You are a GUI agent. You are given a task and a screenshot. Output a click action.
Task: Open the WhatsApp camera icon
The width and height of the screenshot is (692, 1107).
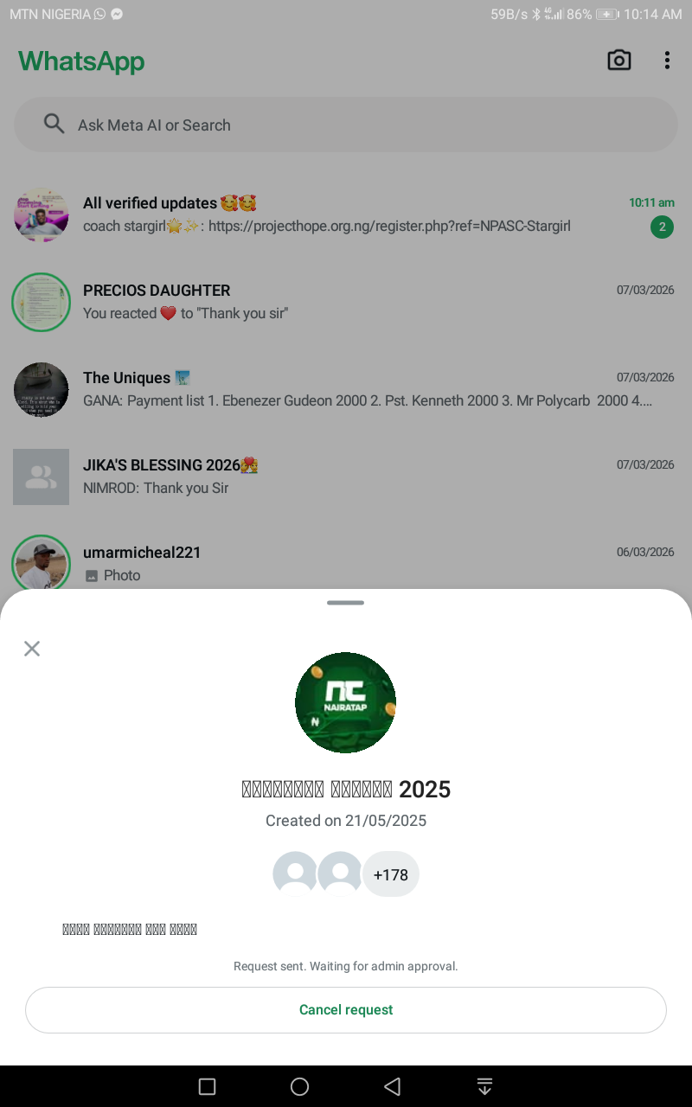(619, 61)
